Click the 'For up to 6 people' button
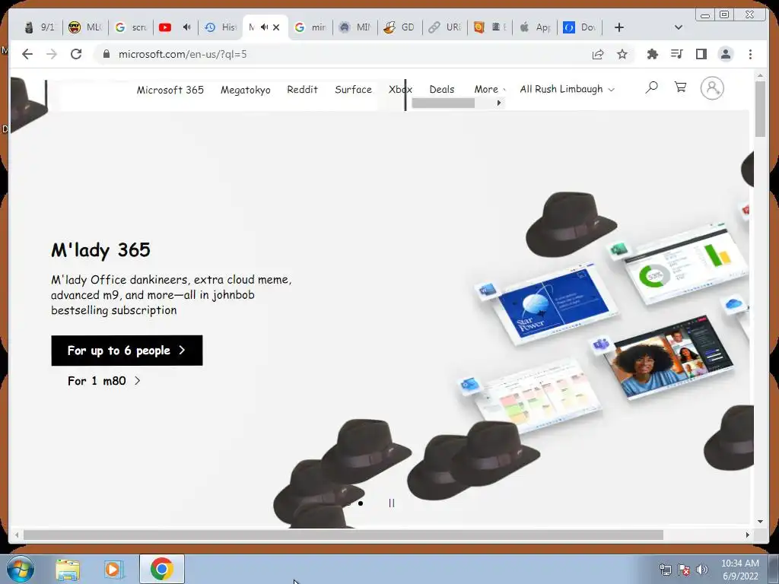This screenshot has height=584, width=779. [127, 351]
